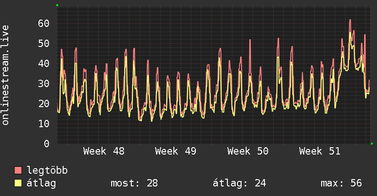The height and width of the screenshot is (196, 377).
Task: Click the green arrow atop the y-axis
Action: [57, 5]
